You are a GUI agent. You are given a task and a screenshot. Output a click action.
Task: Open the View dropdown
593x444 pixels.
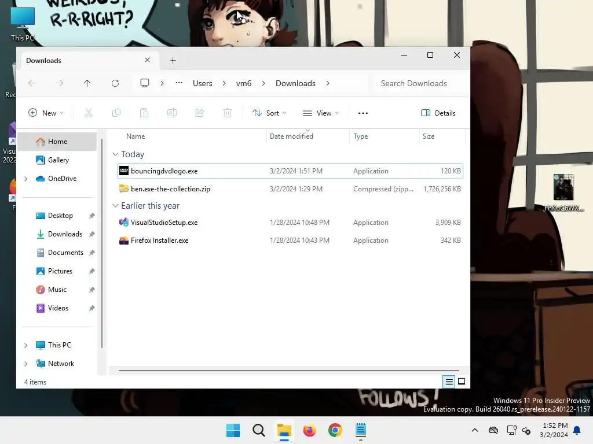(321, 113)
